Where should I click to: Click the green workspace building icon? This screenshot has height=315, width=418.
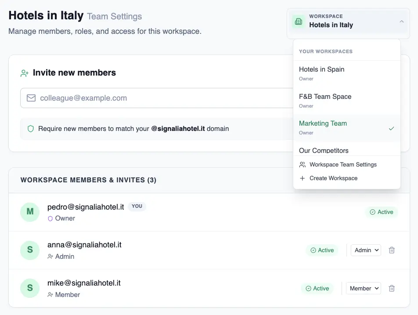click(x=299, y=22)
